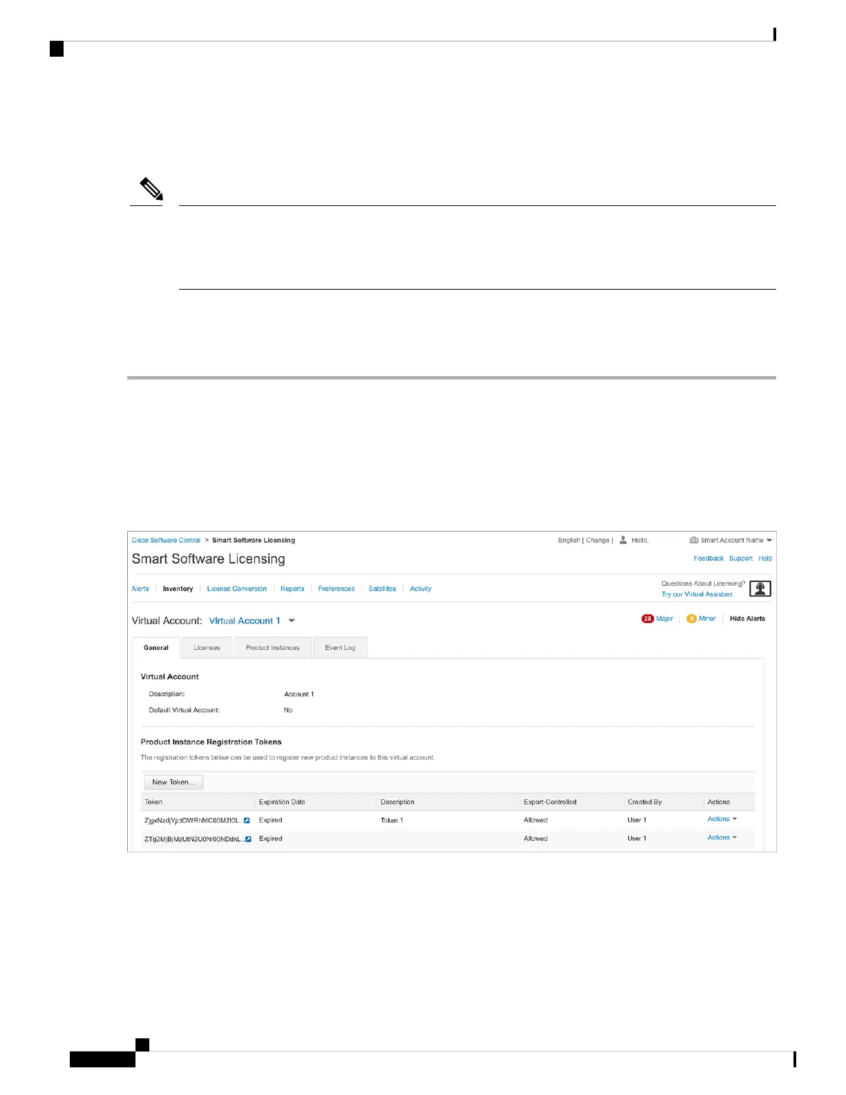Open the Product Instances tab
This screenshot has height=1095, width=846.
(273, 648)
